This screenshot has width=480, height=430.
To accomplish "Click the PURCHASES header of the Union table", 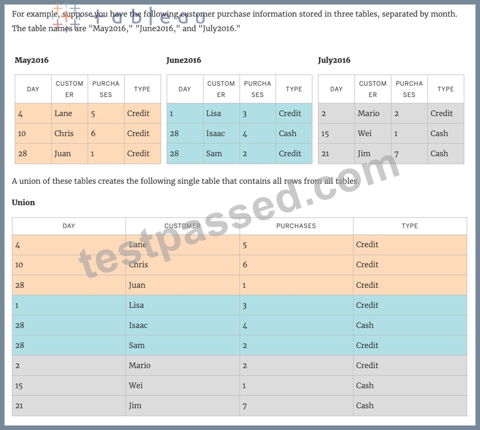I will point(296,226).
